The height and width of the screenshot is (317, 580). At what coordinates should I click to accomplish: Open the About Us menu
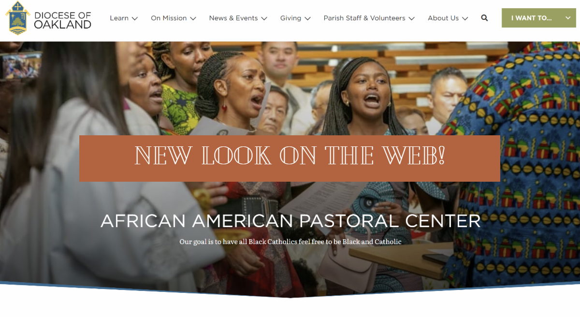click(443, 18)
